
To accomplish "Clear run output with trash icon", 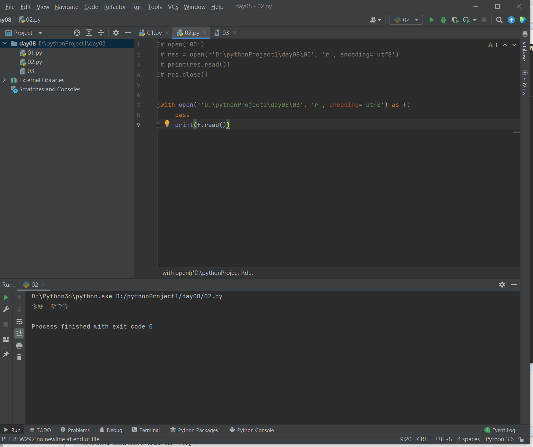I will [x=19, y=357].
